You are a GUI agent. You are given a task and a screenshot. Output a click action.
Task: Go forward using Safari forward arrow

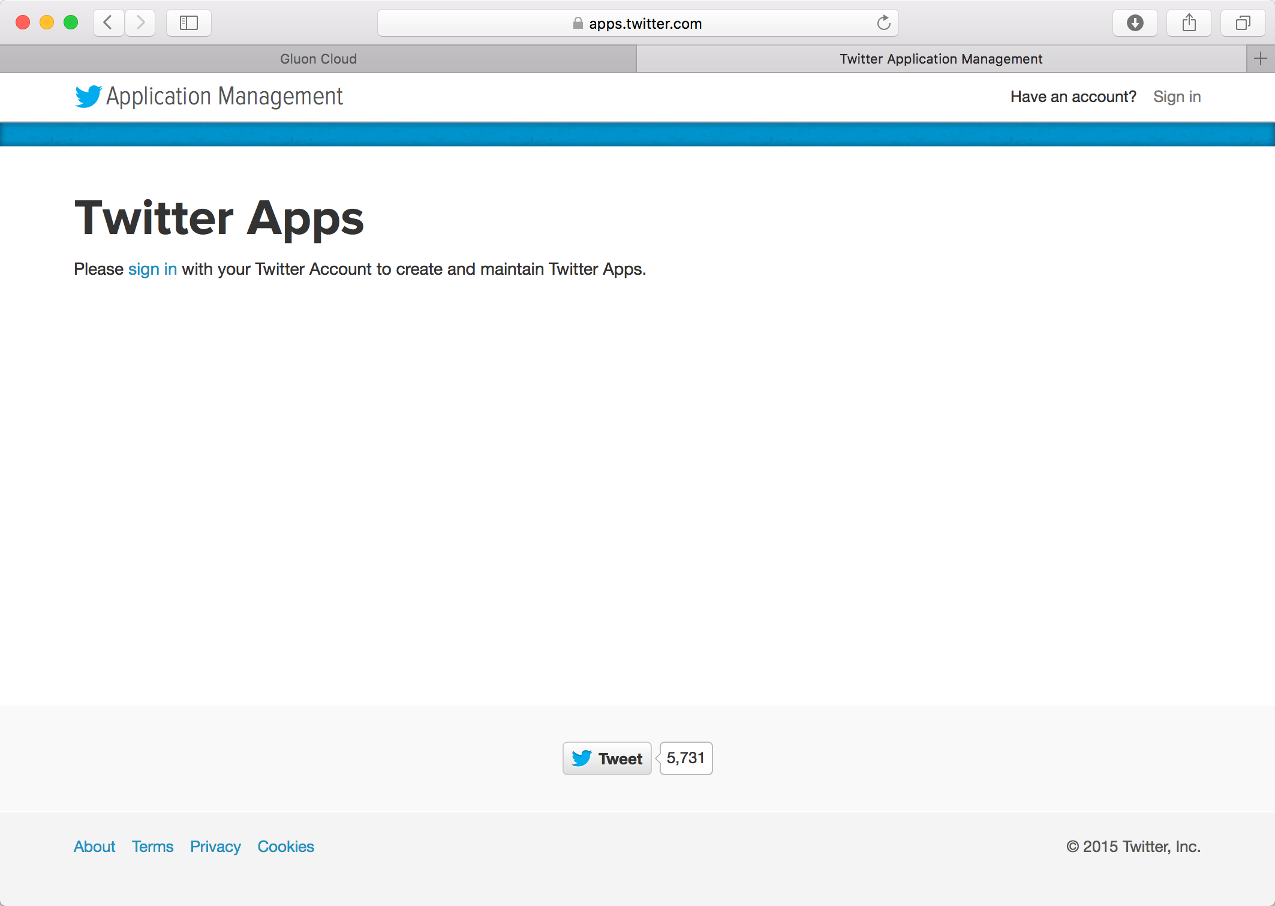pyautogui.click(x=140, y=23)
